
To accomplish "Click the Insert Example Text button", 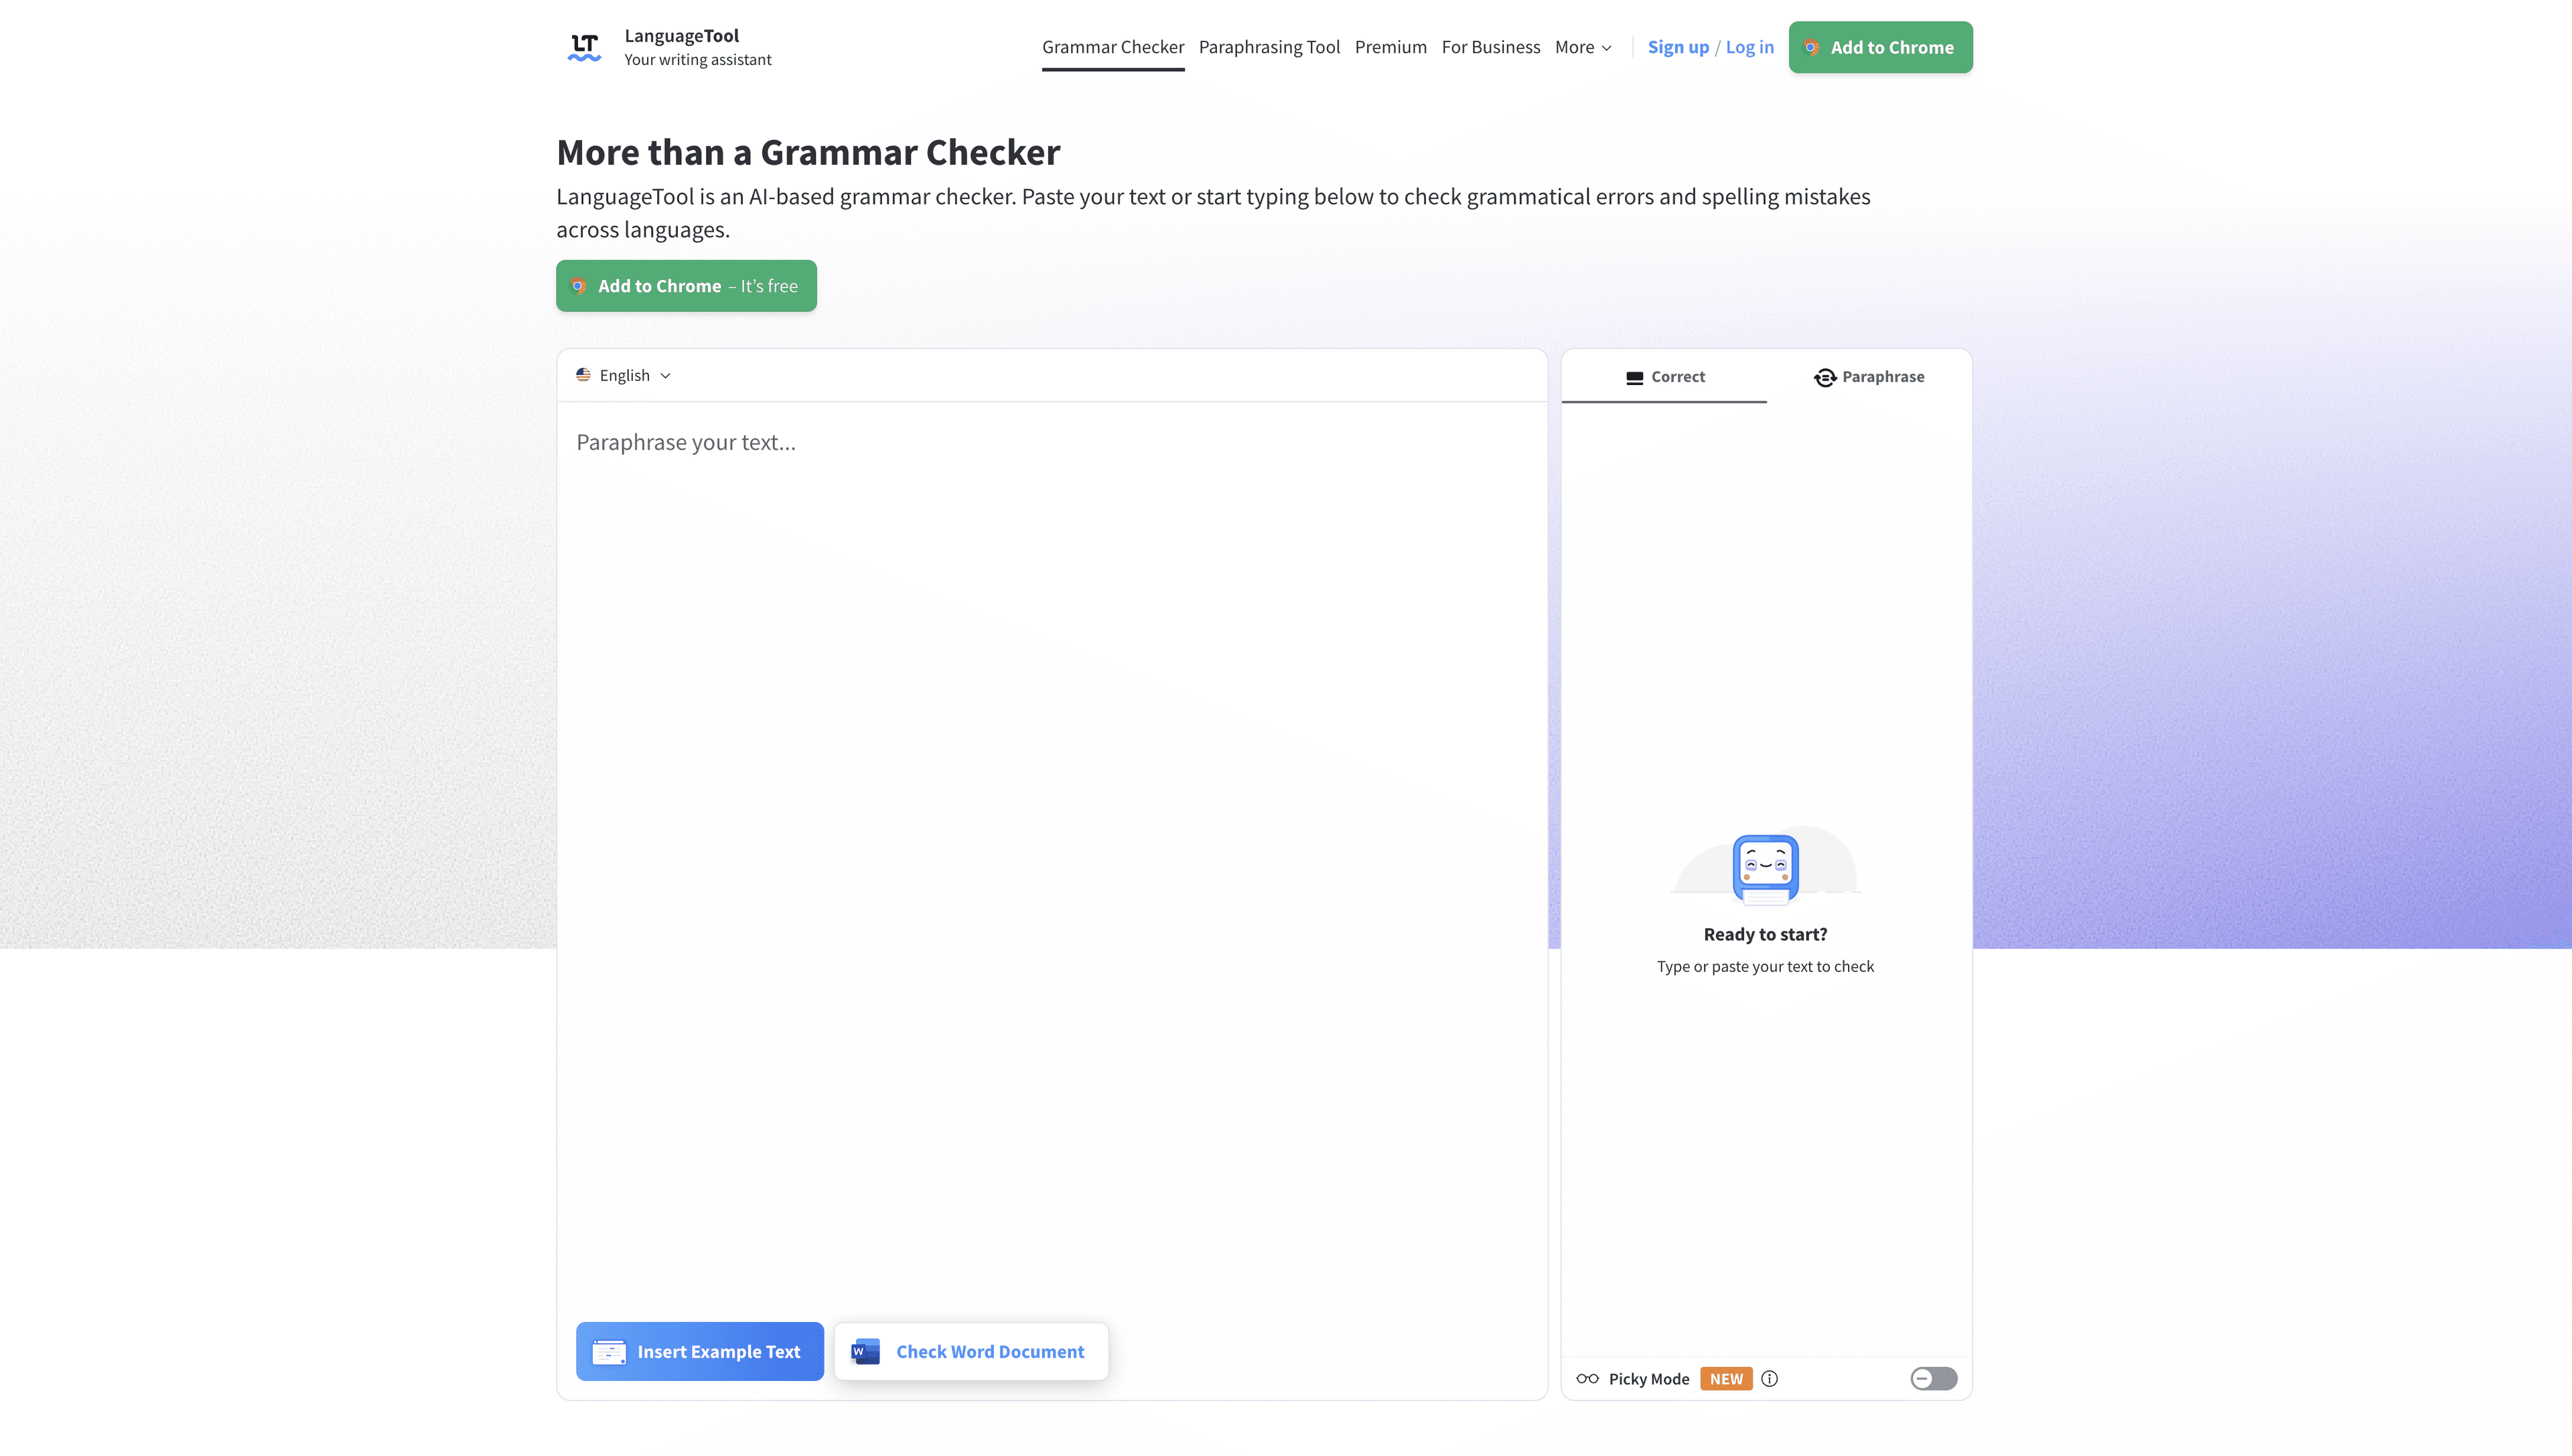I will pyautogui.click(x=699, y=1351).
